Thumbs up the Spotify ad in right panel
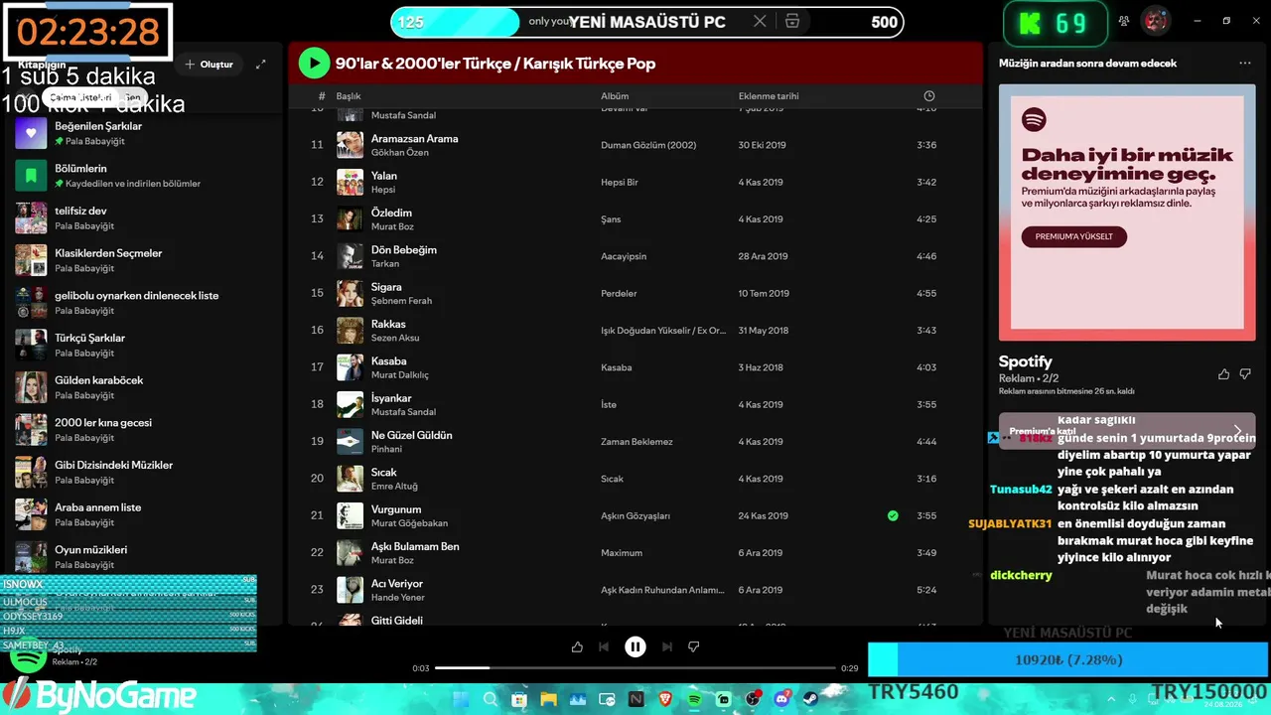 (1223, 374)
